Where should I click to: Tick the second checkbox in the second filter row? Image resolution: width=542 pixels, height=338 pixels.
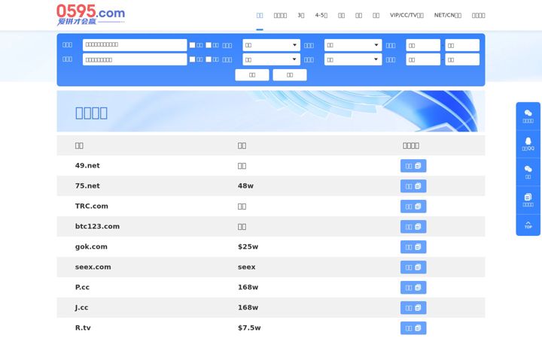click(x=209, y=59)
